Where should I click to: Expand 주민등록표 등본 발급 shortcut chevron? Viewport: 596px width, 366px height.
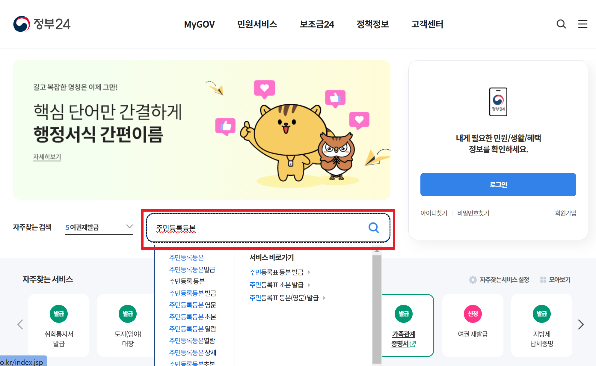click(x=309, y=272)
